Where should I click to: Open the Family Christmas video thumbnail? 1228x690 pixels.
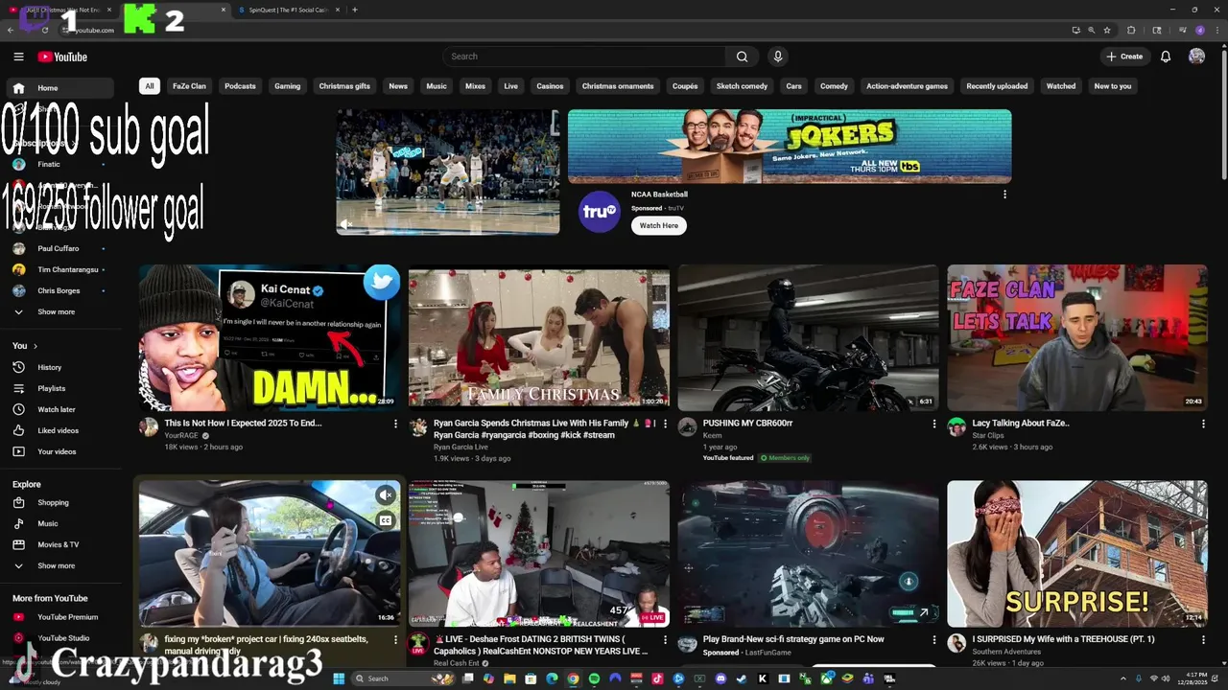pos(539,337)
